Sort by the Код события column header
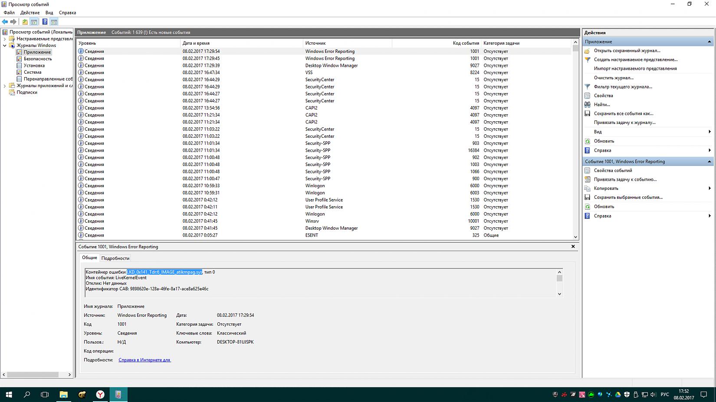The width and height of the screenshot is (716, 402). pos(437,43)
